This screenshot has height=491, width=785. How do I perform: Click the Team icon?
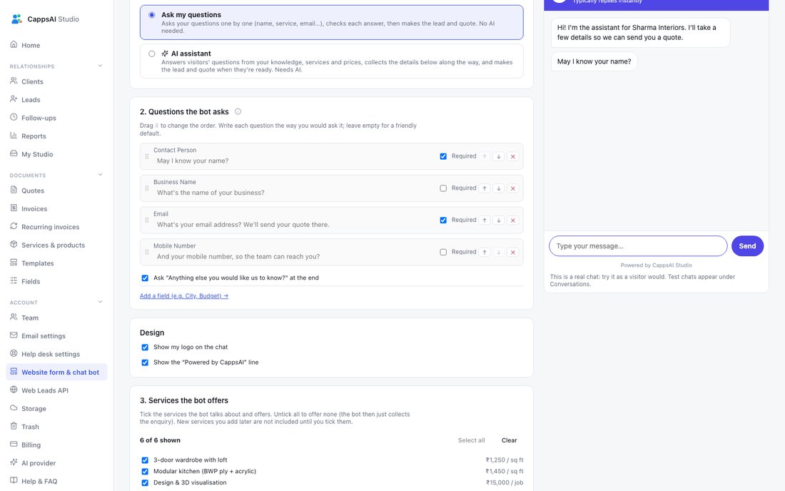click(x=14, y=318)
